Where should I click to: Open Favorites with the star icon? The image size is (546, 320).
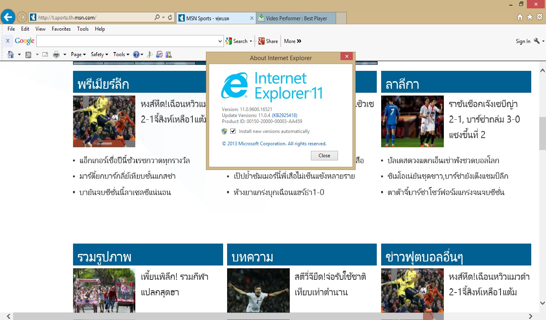[x=530, y=17]
